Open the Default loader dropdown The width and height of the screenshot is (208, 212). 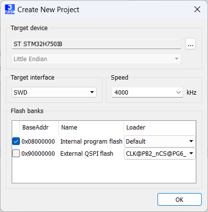tap(160, 141)
